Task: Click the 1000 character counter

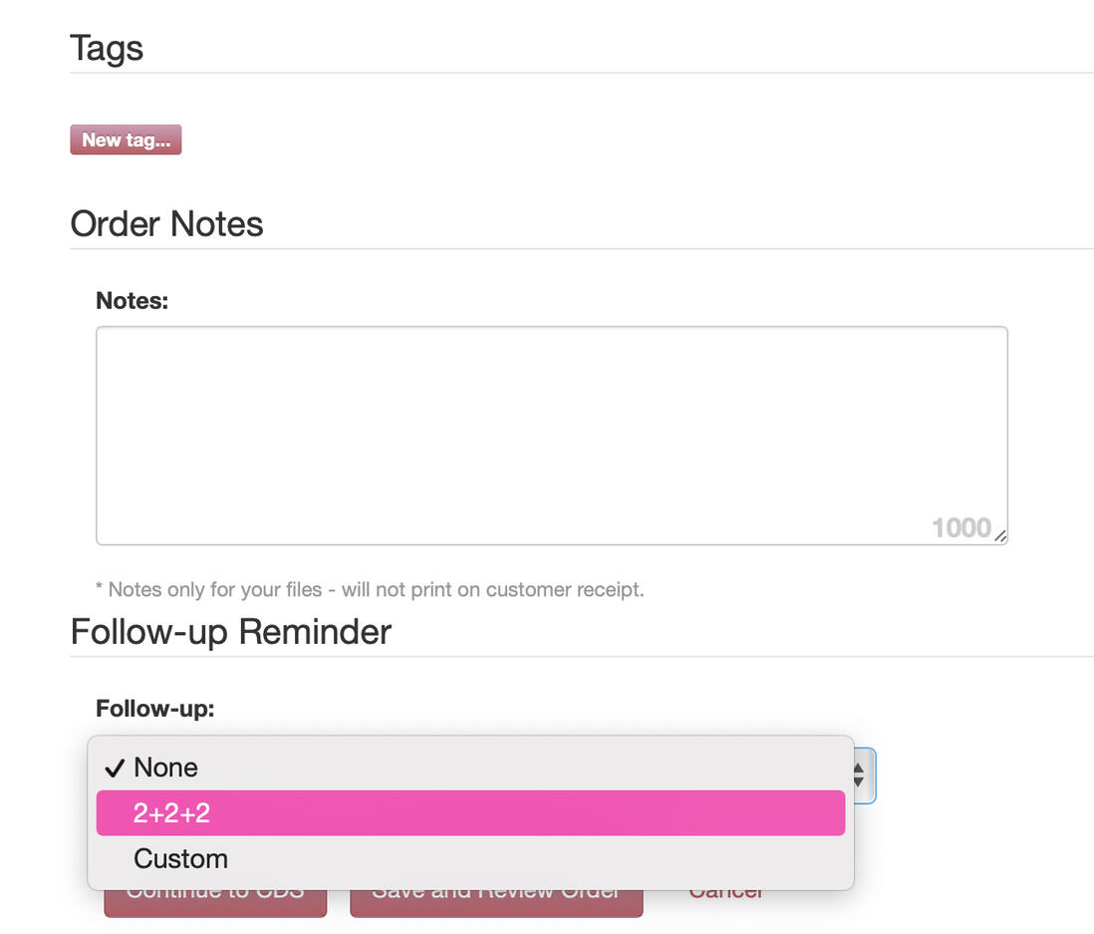Action: (960, 527)
